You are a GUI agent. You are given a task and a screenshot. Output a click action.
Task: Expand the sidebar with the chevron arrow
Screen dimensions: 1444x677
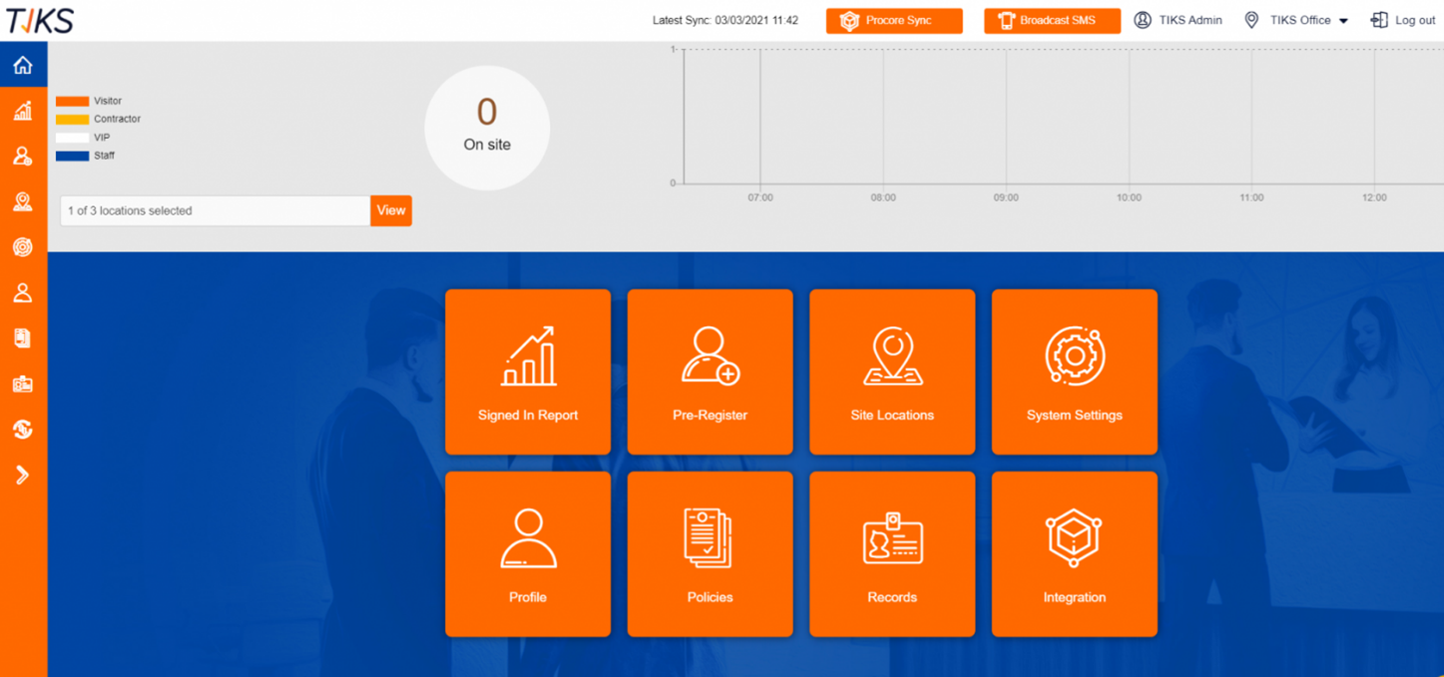click(x=22, y=475)
